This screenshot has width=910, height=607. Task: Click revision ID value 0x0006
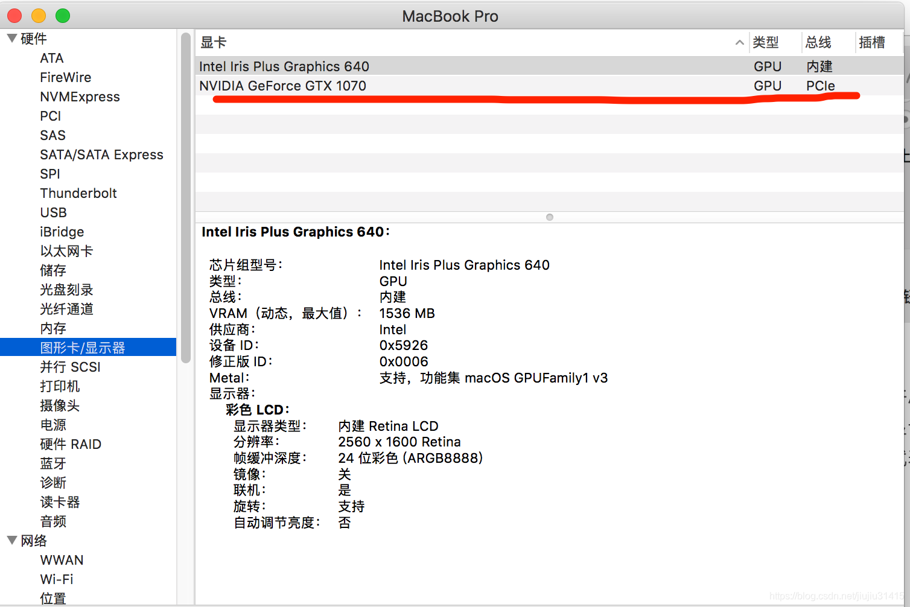coord(403,361)
